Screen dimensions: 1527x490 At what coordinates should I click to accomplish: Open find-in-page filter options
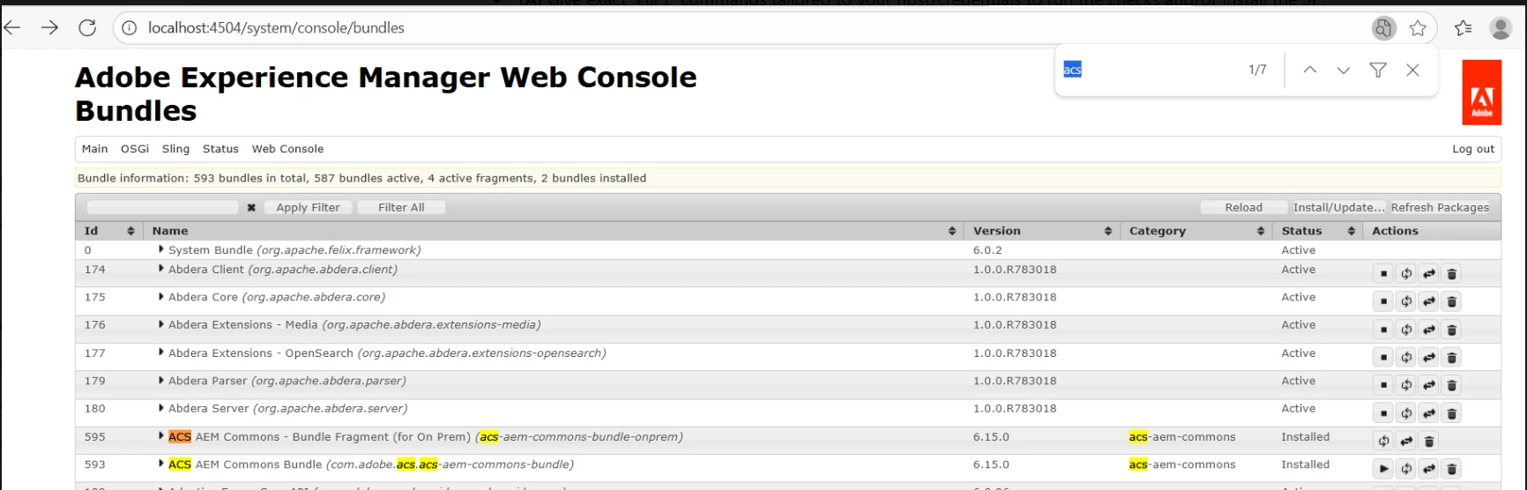tap(1378, 70)
